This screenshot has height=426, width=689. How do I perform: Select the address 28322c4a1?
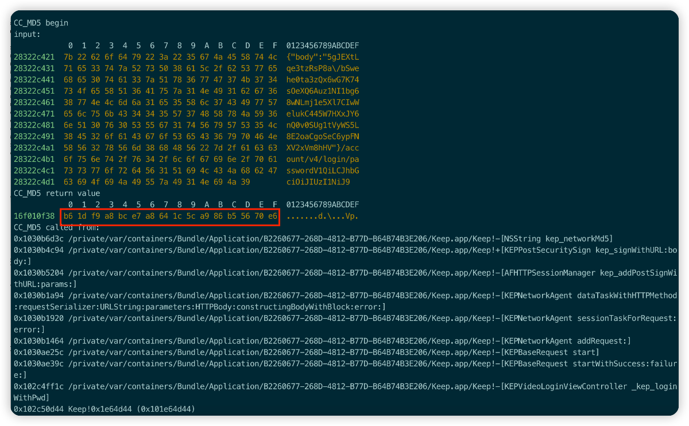pyautogui.click(x=34, y=148)
